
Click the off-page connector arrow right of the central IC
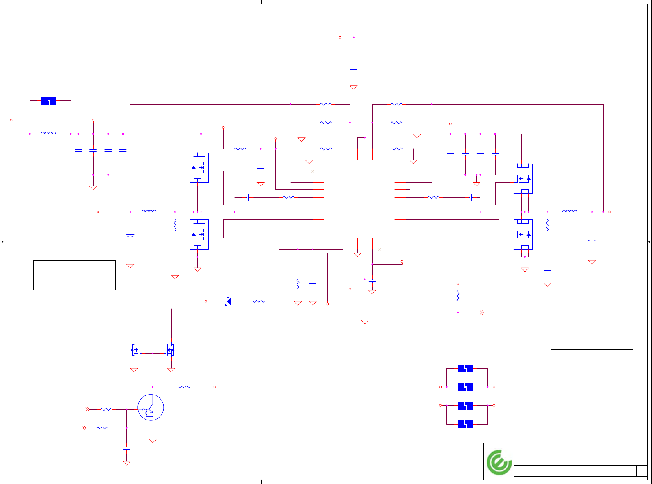coord(482,313)
